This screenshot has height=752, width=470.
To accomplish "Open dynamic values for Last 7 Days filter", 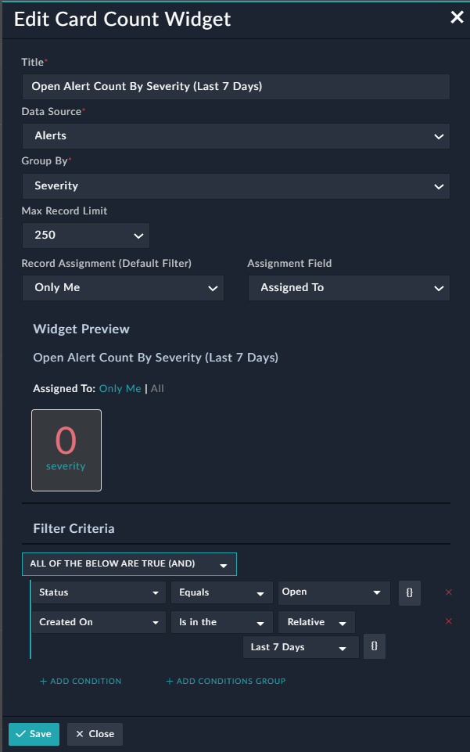I will (374, 646).
